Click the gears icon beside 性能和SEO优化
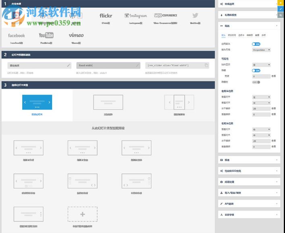Image resolution: width=285 pixels, height=233 pixels. pos(221,171)
